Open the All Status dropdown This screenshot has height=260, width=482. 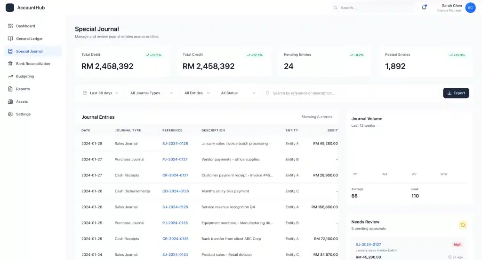[238, 93]
